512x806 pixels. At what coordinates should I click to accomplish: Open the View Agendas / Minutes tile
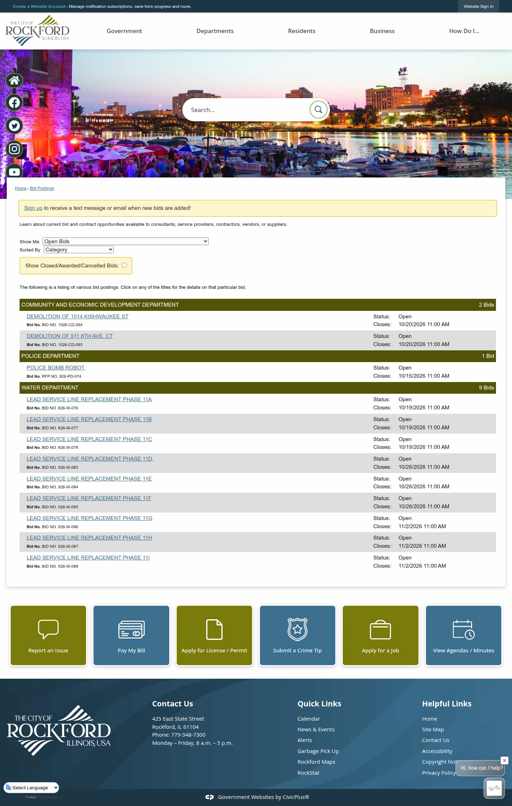tap(464, 635)
